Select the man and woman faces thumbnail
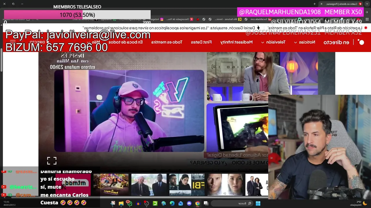This screenshot has width=371, height=208. (x=225, y=185)
